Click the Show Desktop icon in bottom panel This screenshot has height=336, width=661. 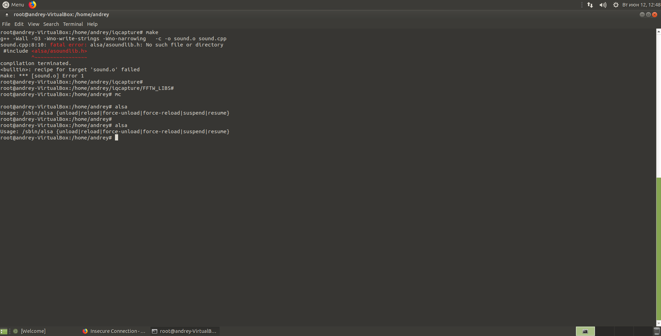pyautogui.click(x=4, y=331)
